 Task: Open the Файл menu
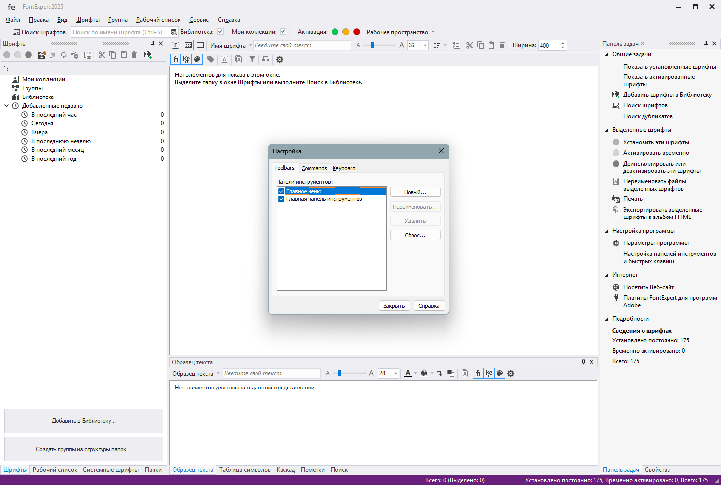(x=13, y=20)
